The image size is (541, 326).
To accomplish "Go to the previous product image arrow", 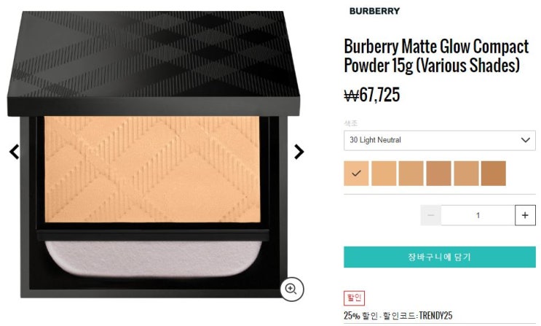I will coord(14,152).
